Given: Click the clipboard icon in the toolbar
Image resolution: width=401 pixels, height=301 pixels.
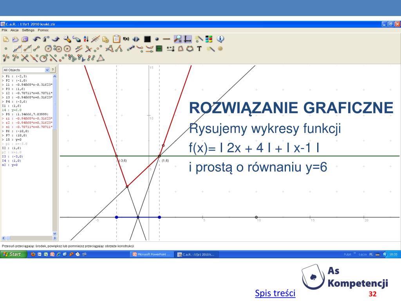Looking at the screenshot, I should 116,39.
